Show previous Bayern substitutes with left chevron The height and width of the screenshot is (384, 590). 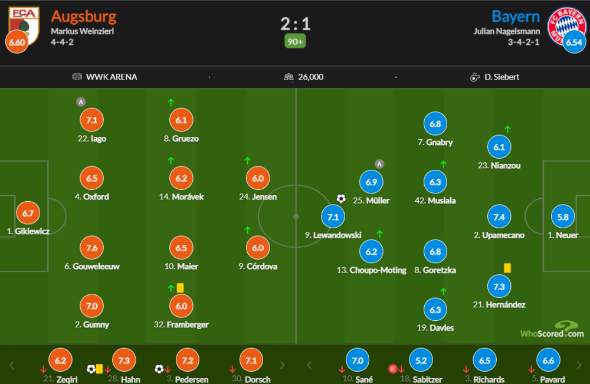point(309,365)
